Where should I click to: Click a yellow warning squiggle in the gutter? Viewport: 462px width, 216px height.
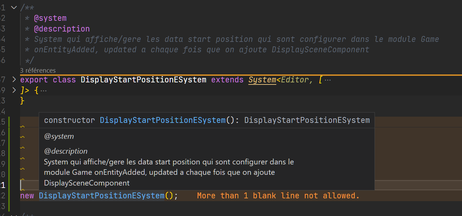(x=22, y=148)
